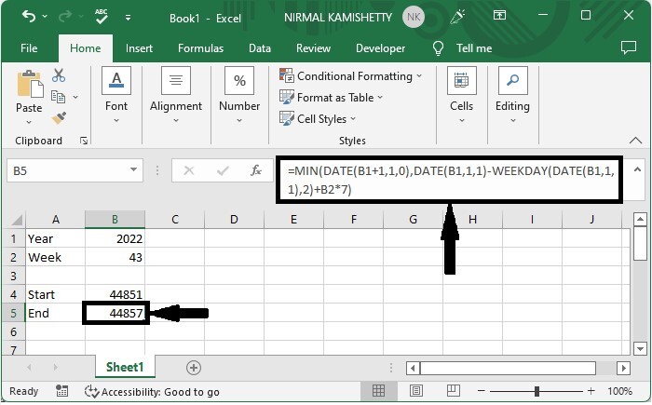The image size is (652, 405).
Task: Click the Name Box showing B5
Action: coord(69,170)
